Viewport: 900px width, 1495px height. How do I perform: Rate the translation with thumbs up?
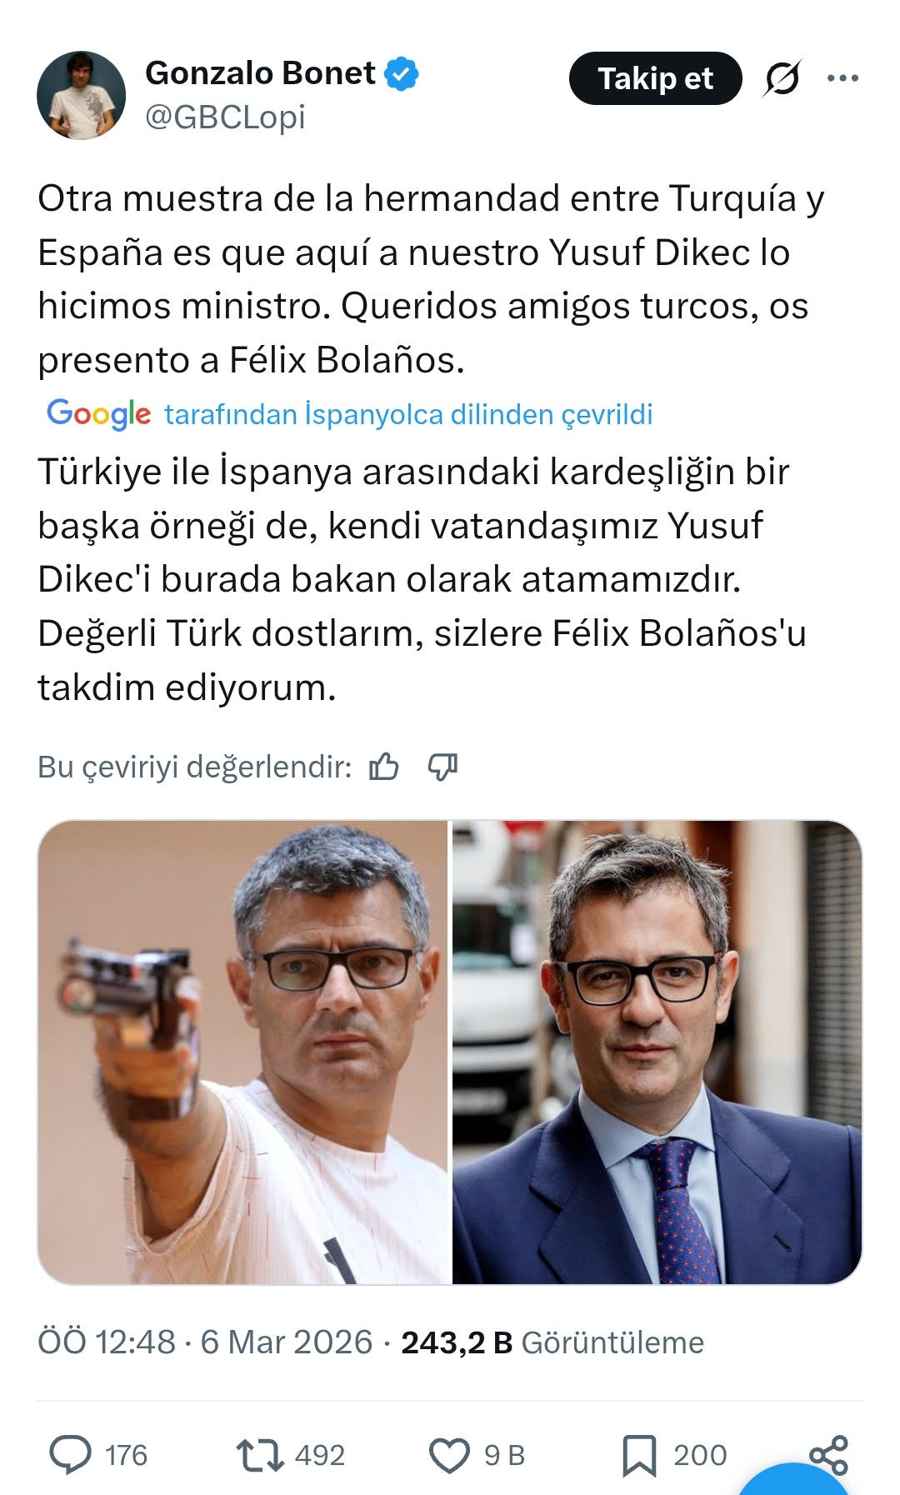(x=384, y=766)
